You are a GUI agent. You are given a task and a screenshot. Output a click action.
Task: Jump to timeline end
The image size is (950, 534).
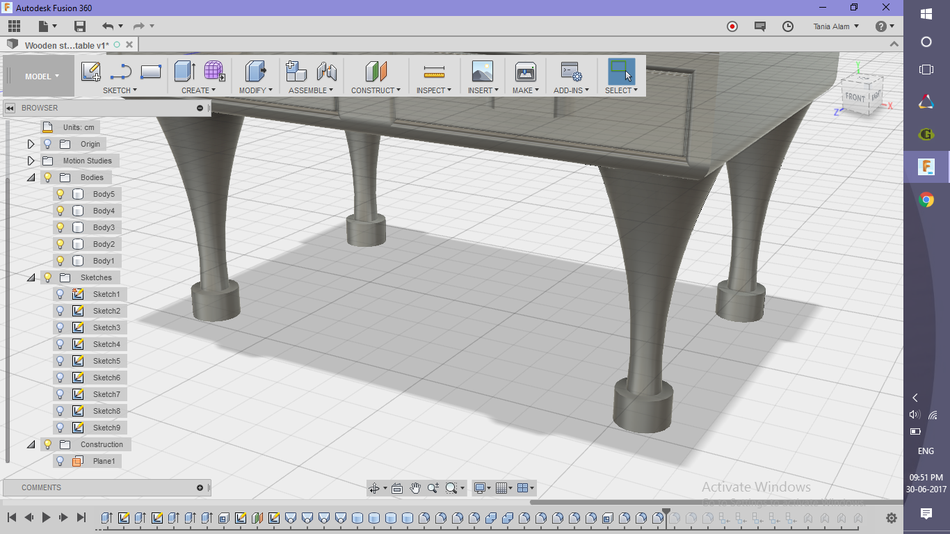click(81, 517)
